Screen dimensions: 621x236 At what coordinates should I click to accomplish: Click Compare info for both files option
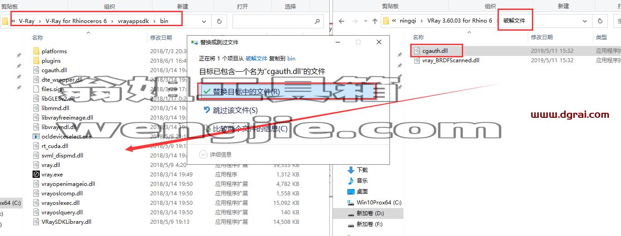click(x=246, y=129)
